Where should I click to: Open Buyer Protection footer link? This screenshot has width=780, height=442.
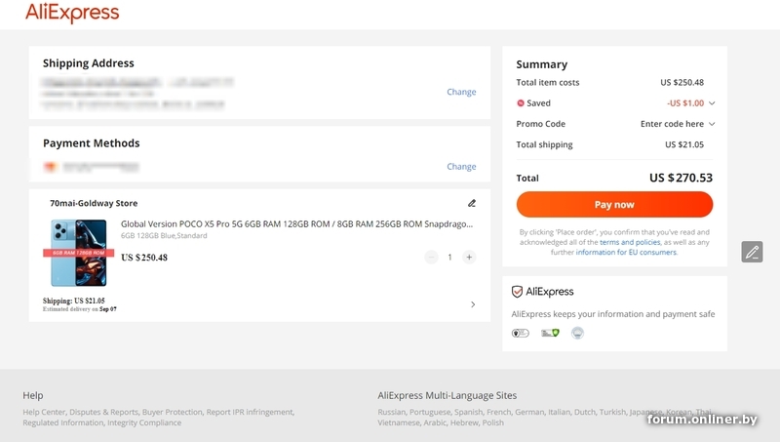point(173,412)
